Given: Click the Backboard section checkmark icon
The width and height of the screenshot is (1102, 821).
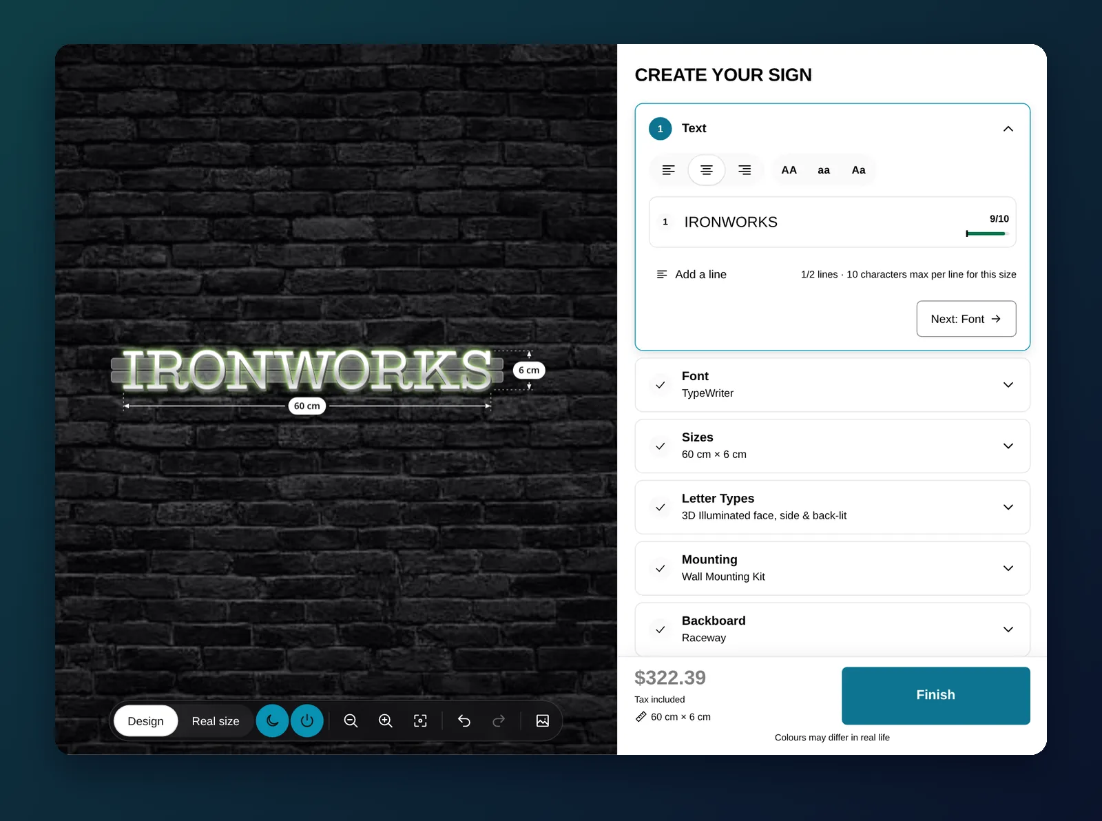Looking at the screenshot, I should (x=661, y=630).
